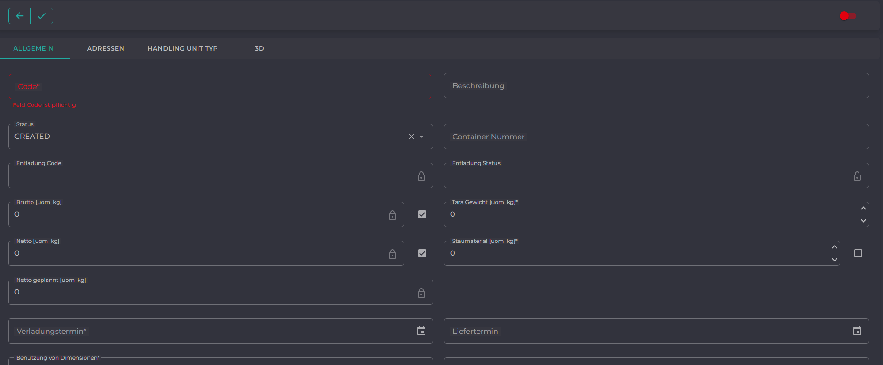
Task: Decrease the Tara Gewicht value
Action: 864,221
